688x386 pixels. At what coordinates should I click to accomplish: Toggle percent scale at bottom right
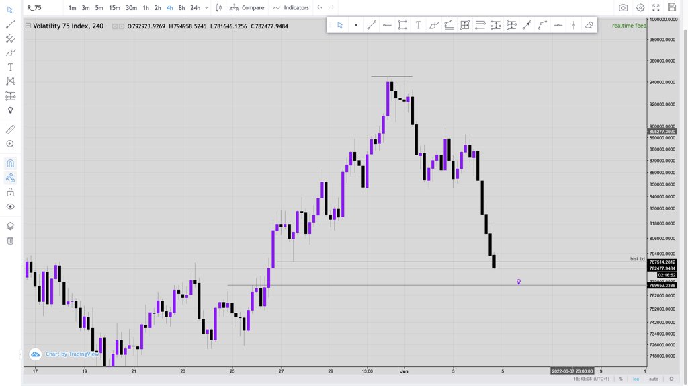pos(621,379)
